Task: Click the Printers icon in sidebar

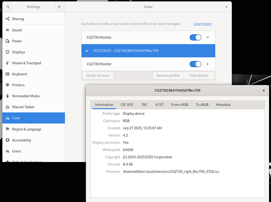Action: (7, 85)
